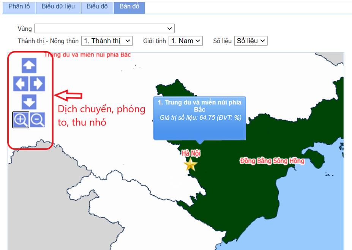Open the Biểu dữ liệu tab
352x250 pixels.
tap(58, 6)
